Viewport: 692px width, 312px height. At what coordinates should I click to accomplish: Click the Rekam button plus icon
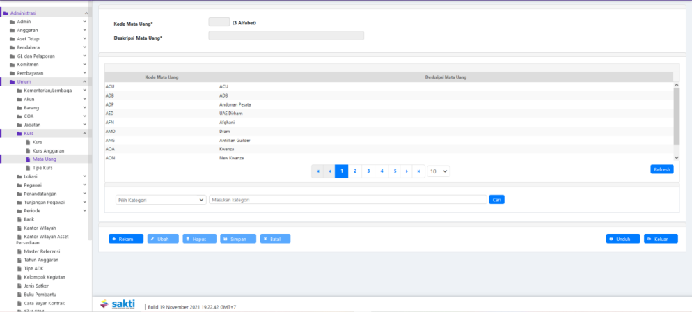(114, 239)
